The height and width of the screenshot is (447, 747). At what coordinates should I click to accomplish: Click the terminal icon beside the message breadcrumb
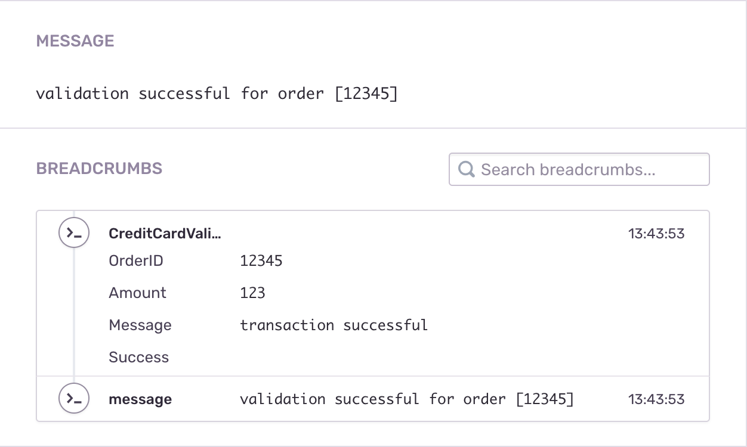74,399
